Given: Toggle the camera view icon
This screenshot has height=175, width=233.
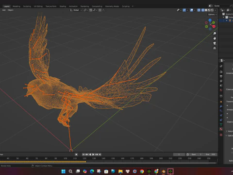Looking at the screenshot, I should pos(215,43).
